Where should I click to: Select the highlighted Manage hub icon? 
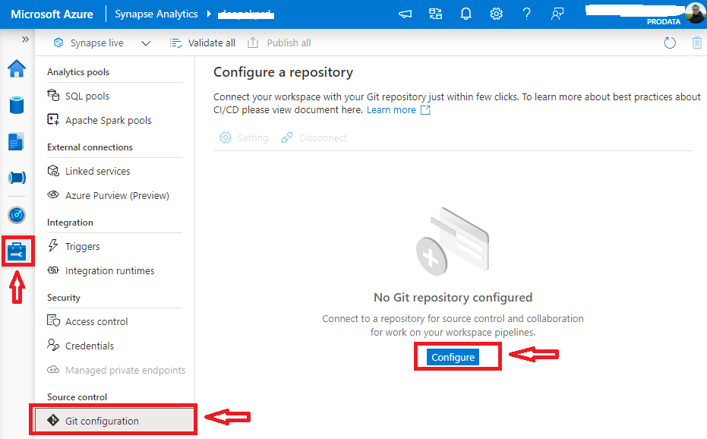coord(17,249)
